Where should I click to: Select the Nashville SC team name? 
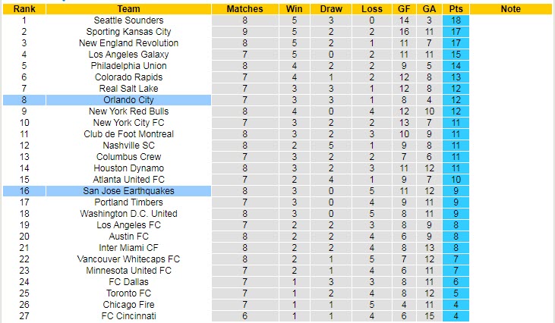[128, 146]
